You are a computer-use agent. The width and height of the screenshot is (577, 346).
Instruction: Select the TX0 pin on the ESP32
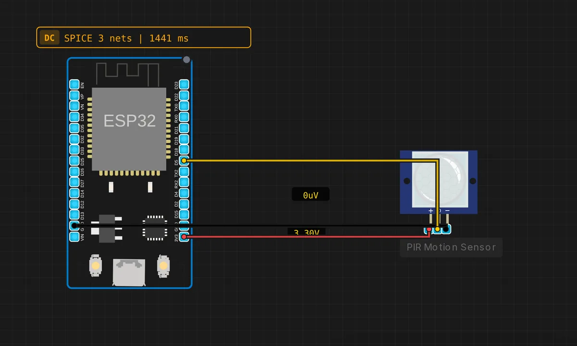coord(184,106)
